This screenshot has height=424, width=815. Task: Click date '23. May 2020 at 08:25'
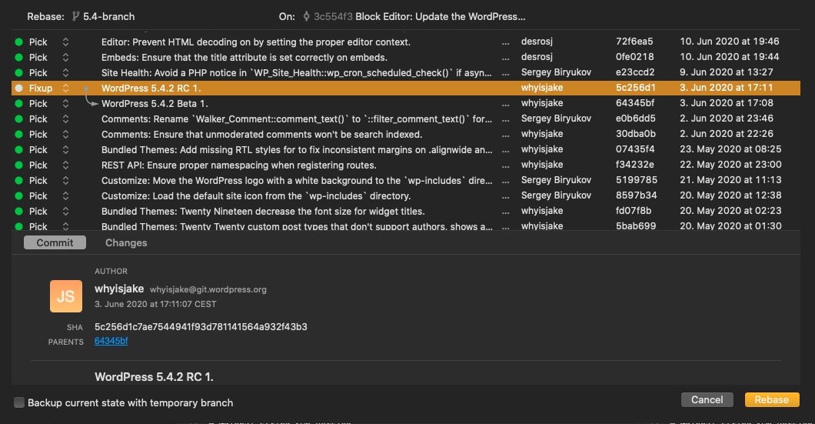[x=730, y=149]
